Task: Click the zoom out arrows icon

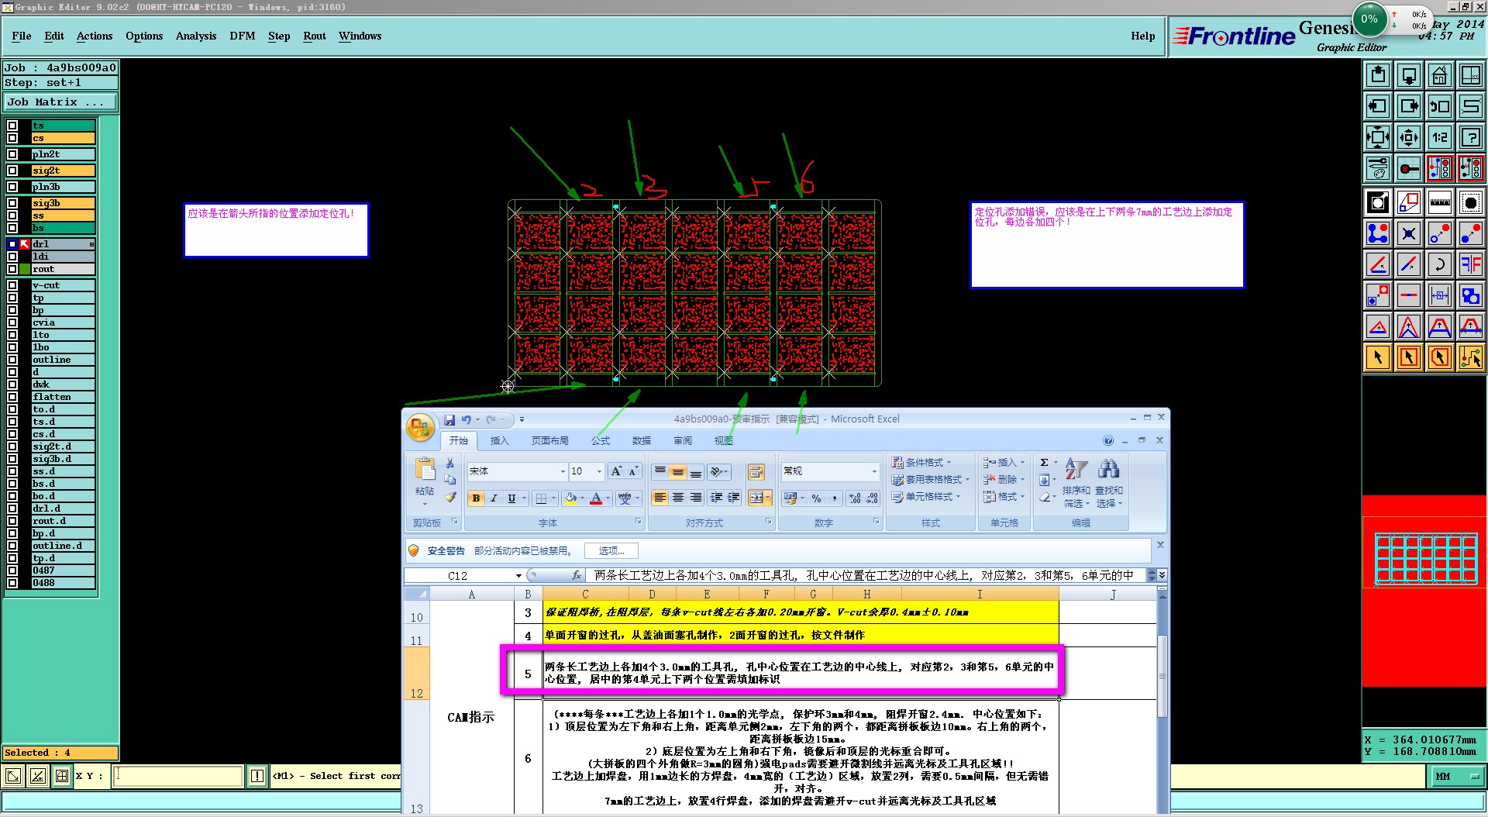Action: [x=1409, y=137]
